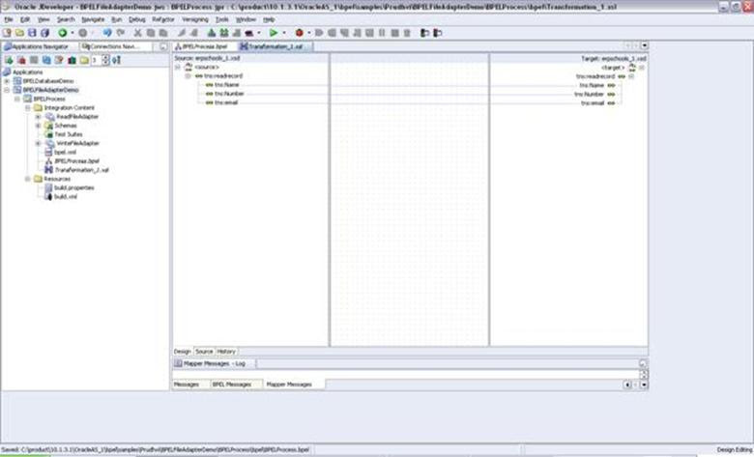Click the red icon in navigator toolbar
Screen dimensions: 754x457
pos(21,60)
